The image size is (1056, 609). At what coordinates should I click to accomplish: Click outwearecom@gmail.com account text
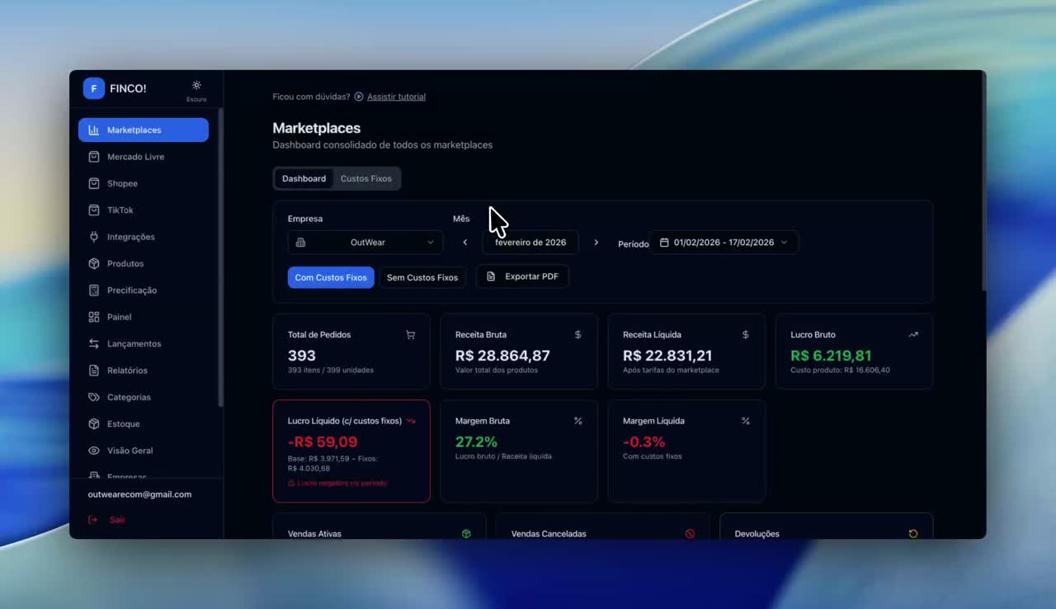tap(139, 494)
